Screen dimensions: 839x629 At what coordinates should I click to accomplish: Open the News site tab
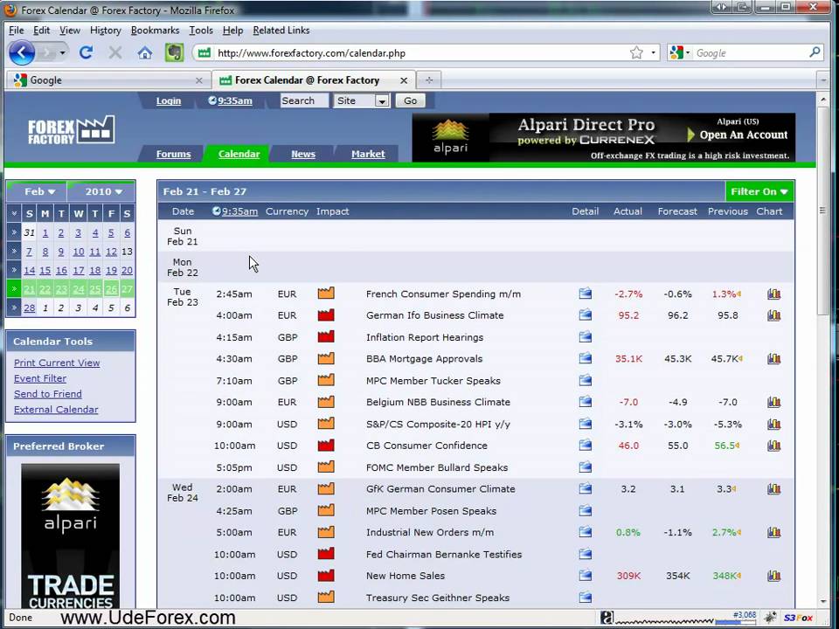click(303, 154)
